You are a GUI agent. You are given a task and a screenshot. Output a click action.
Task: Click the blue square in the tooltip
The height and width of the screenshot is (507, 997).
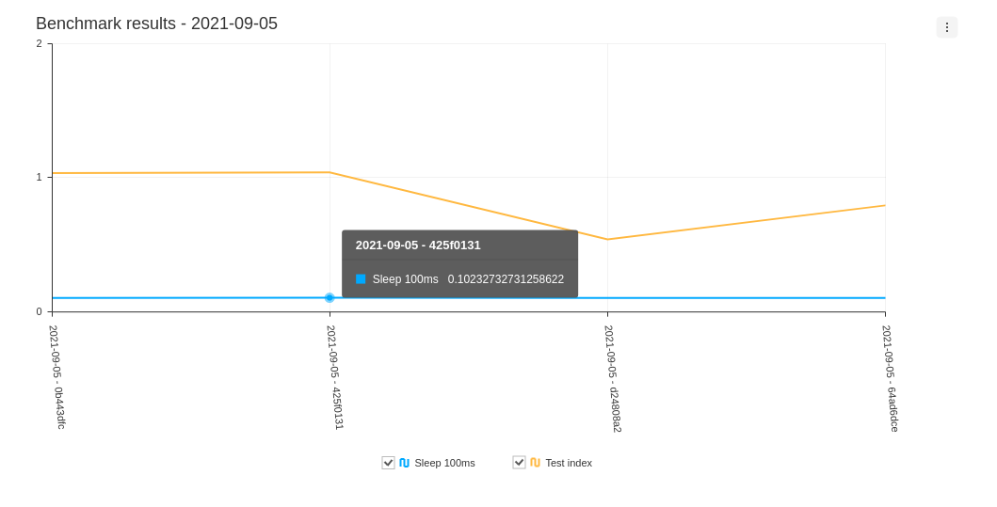click(361, 279)
